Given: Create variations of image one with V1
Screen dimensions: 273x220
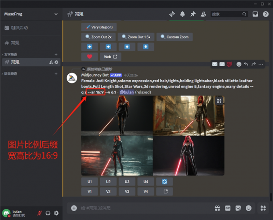Looking at the screenshot, I should tap(90, 191).
